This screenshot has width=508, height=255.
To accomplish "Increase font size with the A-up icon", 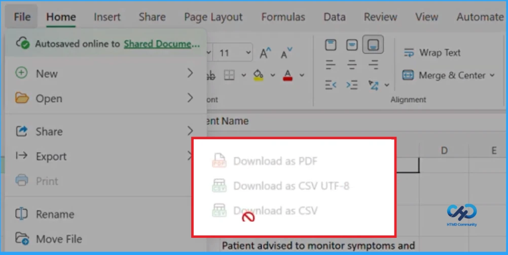I will [265, 53].
